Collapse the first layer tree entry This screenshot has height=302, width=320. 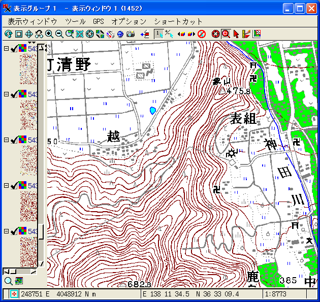[6, 49]
